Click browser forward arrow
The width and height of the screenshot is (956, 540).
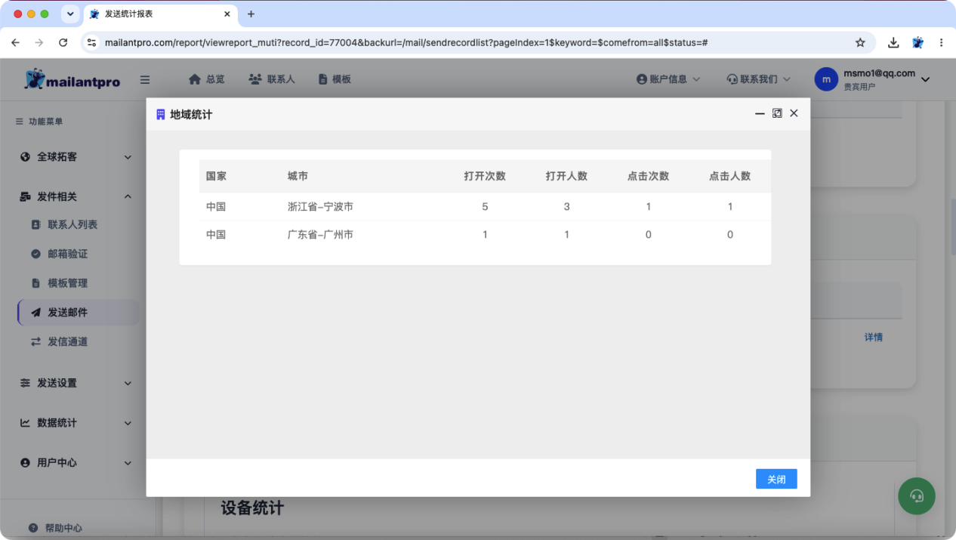click(x=39, y=43)
